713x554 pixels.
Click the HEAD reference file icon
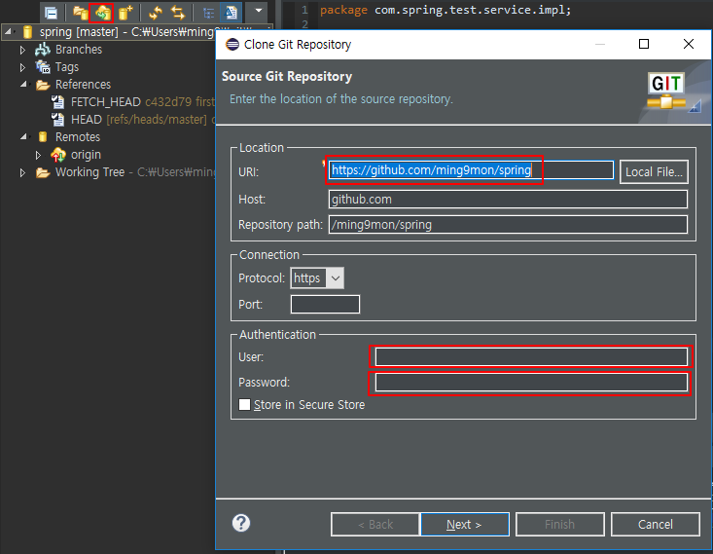[57, 119]
